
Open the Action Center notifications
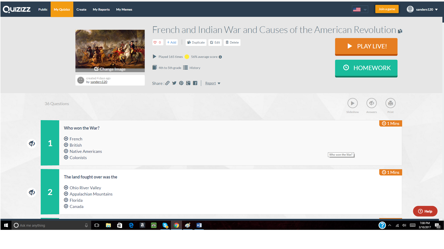click(438, 225)
